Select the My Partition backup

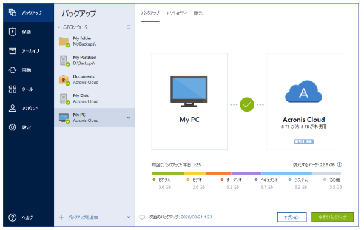coord(94,61)
